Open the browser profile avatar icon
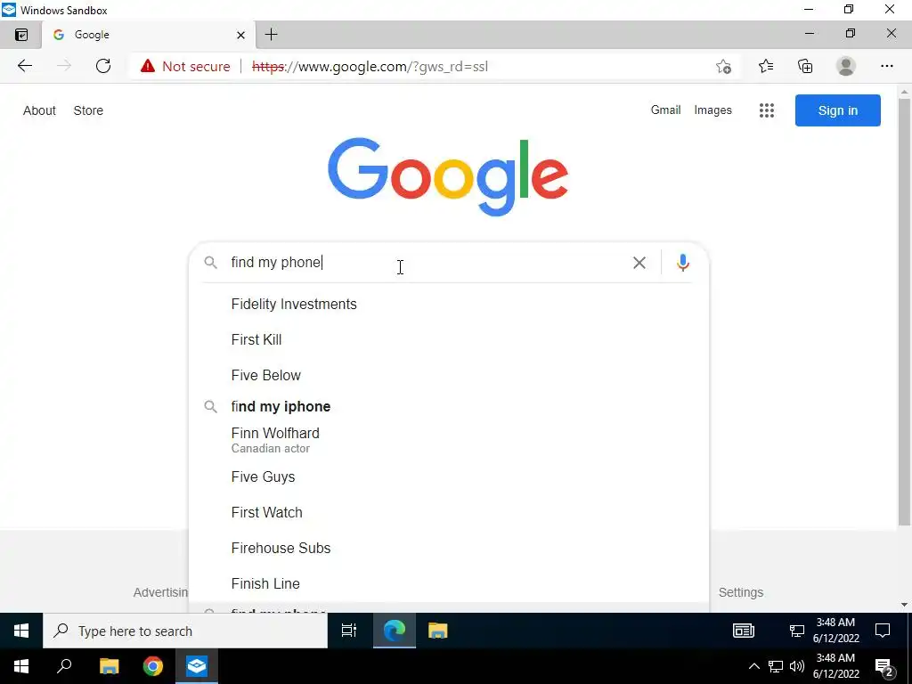This screenshot has height=684, width=912. point(846,66)
